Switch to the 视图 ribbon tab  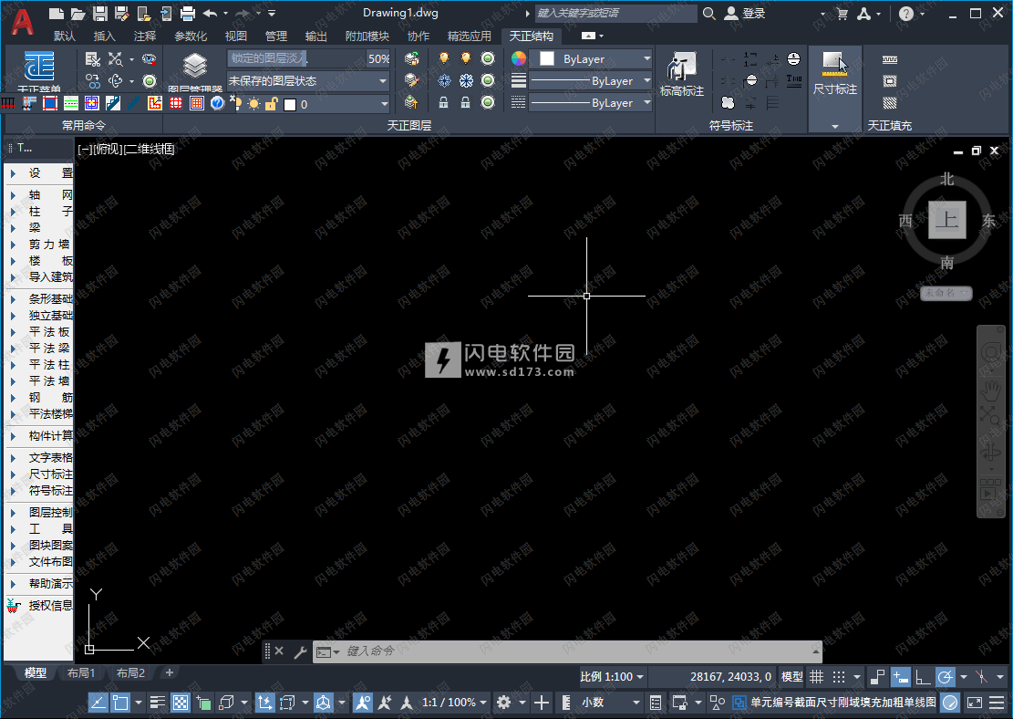click(236, 36)
